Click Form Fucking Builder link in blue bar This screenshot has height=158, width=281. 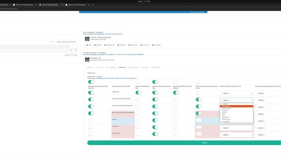pos(198,12)
